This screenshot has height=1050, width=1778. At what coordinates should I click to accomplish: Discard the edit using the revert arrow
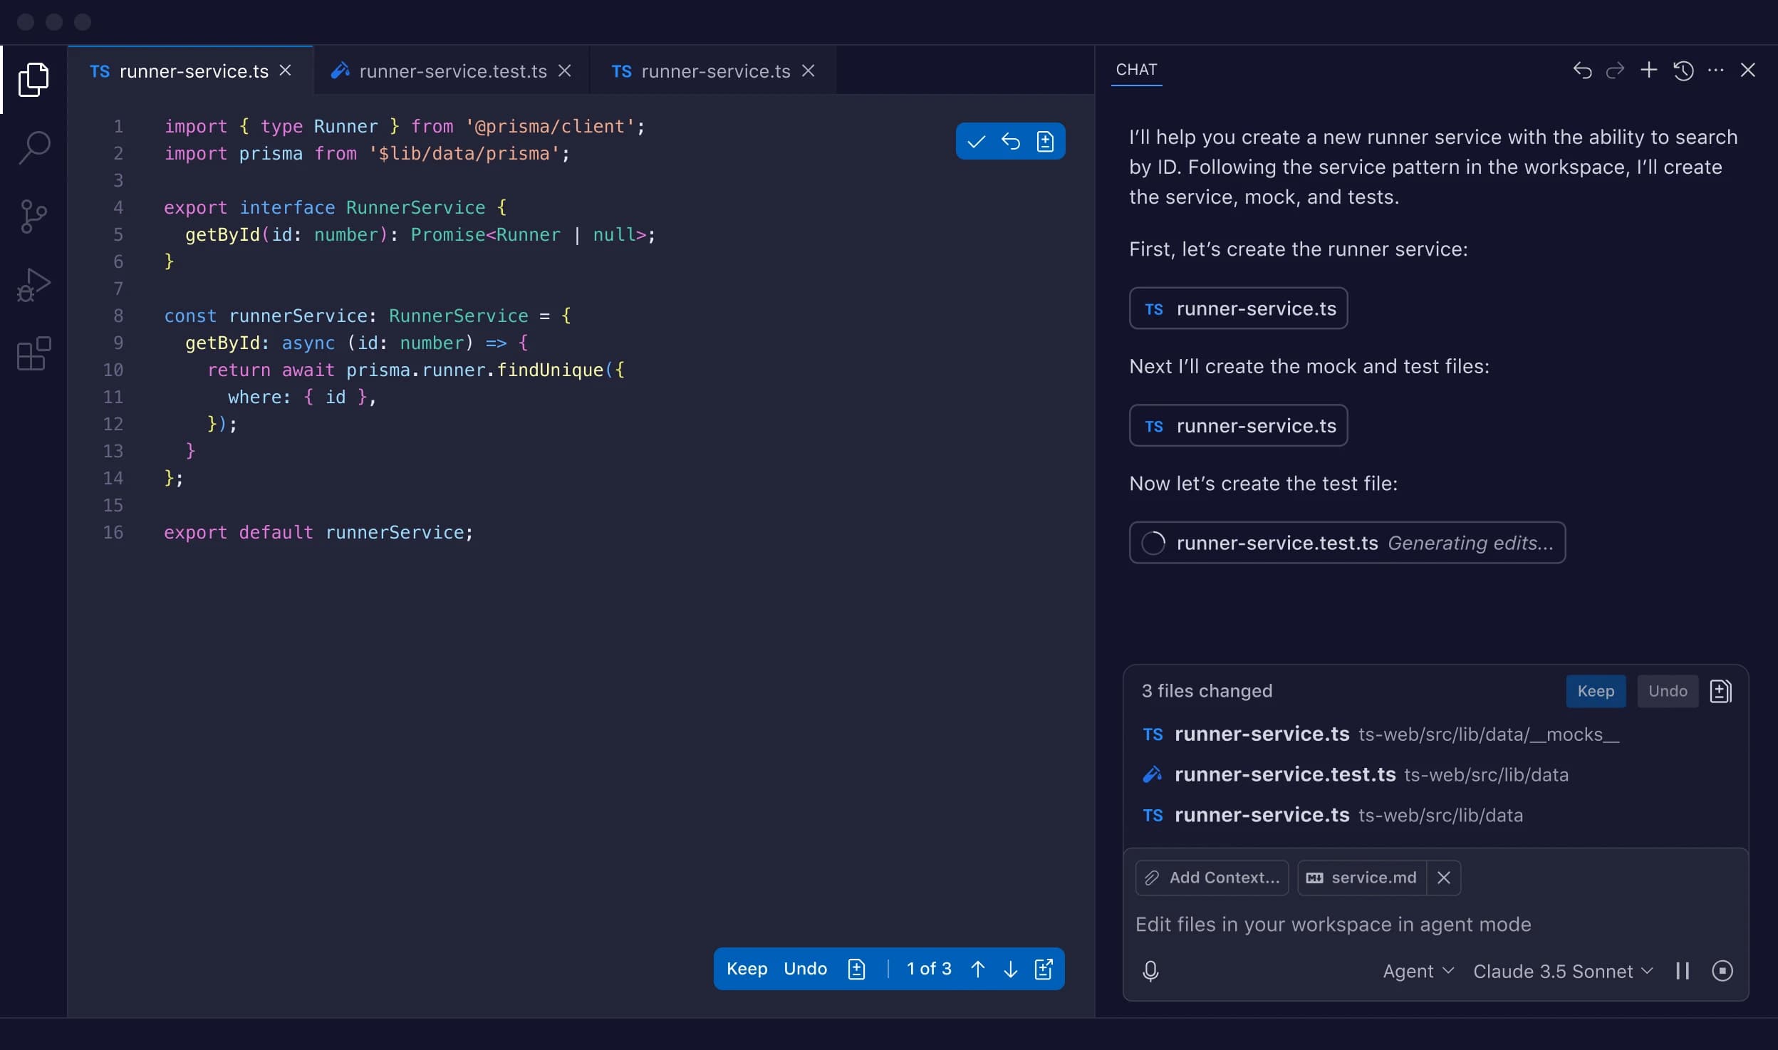pos(1011,141)
